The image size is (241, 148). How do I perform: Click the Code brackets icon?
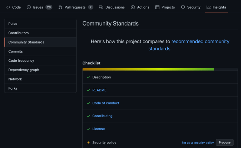[x=8, y=7]
